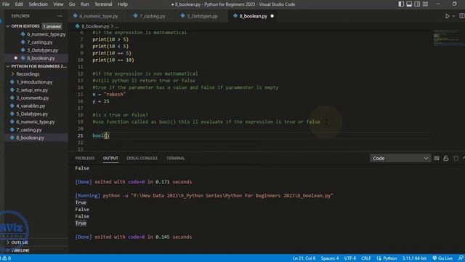Click the unsaved dot on 8_boolean.py tab
The image size is (465, 262).
coord(272,16)
